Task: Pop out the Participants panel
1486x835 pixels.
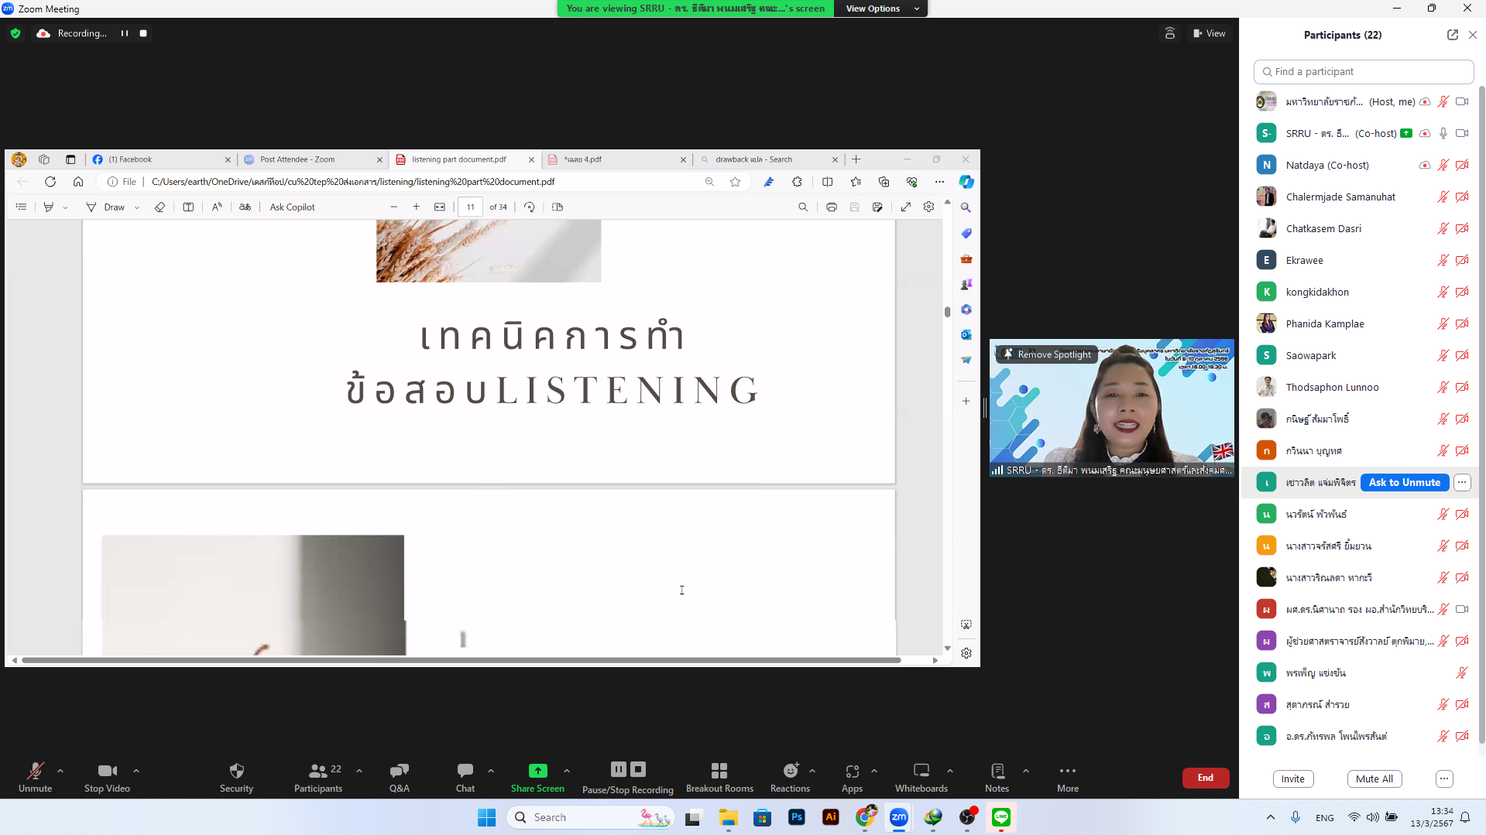Action: click(1452, 35)
